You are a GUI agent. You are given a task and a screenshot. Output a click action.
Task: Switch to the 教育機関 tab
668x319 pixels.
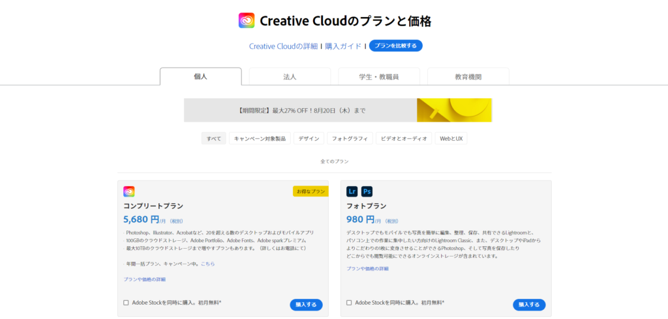click(468, 77)
